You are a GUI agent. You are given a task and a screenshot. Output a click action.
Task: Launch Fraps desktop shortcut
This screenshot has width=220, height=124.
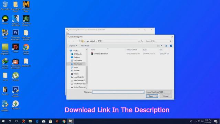(x=5, y=34)
